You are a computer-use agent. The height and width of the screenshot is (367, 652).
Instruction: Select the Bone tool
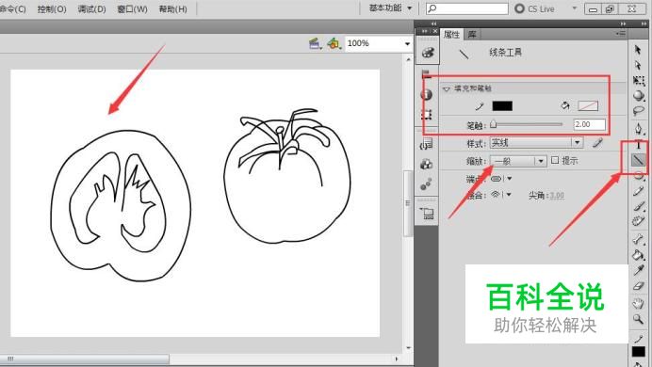(638, 239)
